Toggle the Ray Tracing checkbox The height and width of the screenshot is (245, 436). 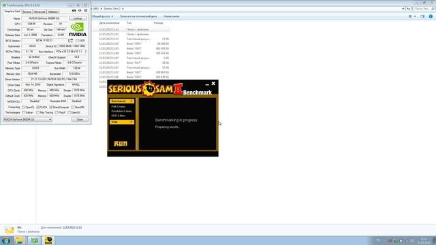coord(38,113)
